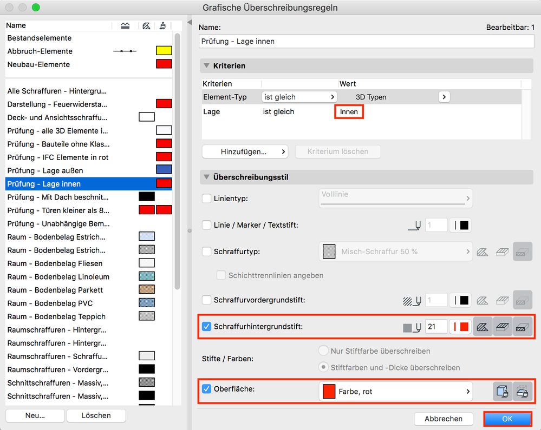Uncheck the Oberfläche checkbox
The image size is (541, 430).
point(206,389)
